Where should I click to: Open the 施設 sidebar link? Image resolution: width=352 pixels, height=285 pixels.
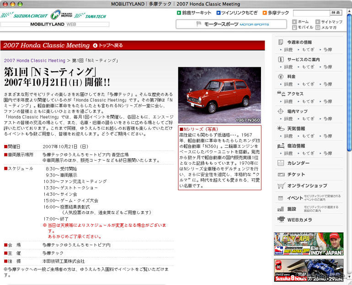point(292,209)
